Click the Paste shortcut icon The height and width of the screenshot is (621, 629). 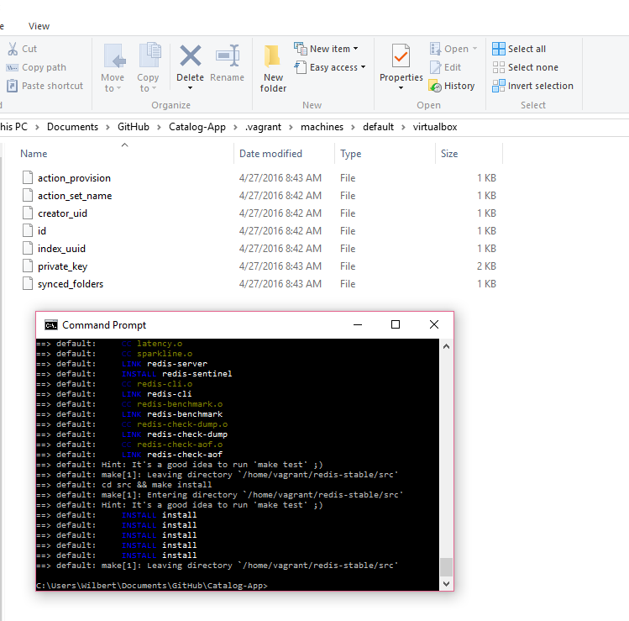click(x=12, y=86)
